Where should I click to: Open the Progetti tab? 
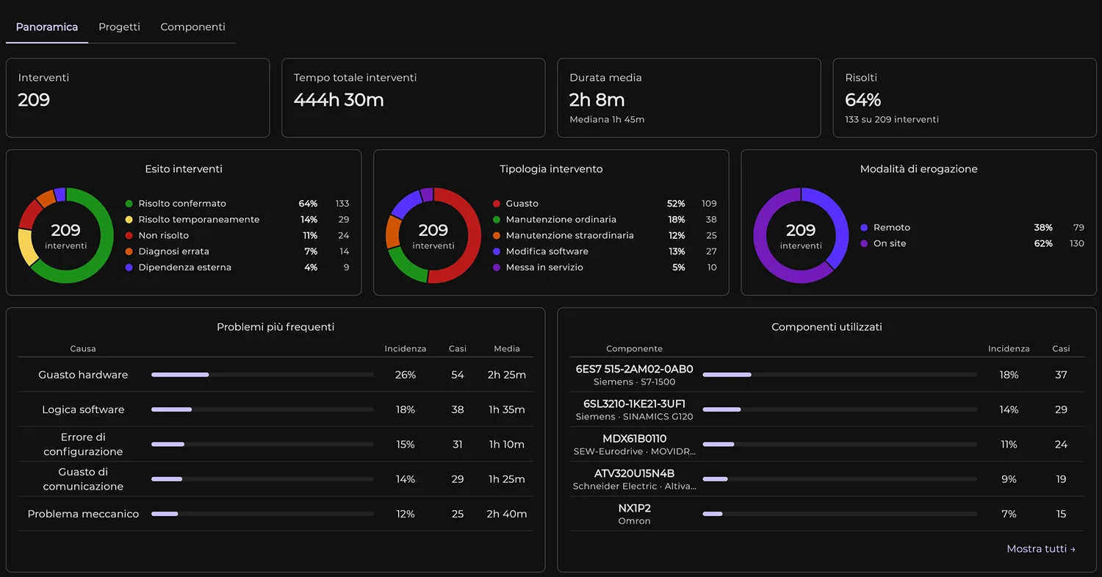point(119,27)
